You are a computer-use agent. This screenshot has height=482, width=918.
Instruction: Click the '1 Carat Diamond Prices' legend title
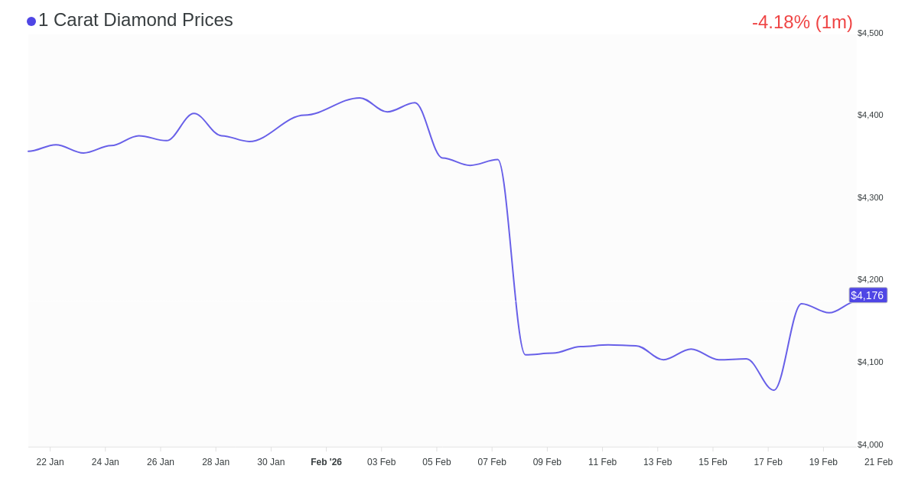tap(135, 20)
